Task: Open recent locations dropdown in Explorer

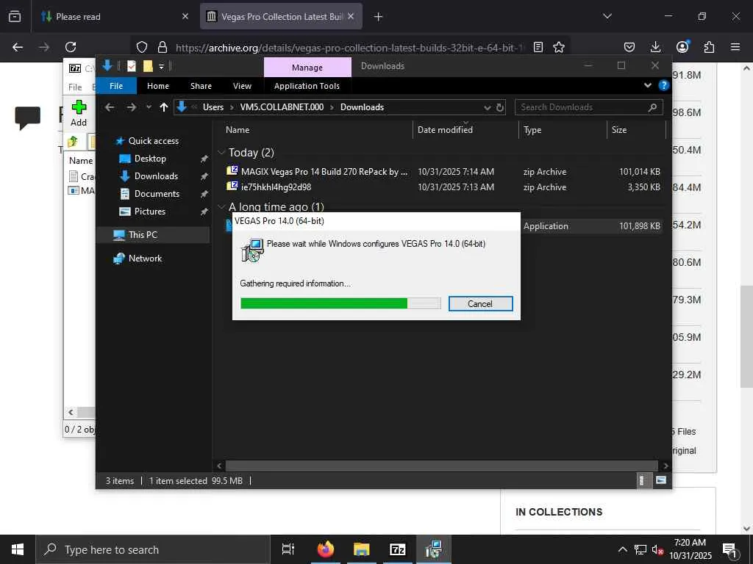Action: pos(149,107)
